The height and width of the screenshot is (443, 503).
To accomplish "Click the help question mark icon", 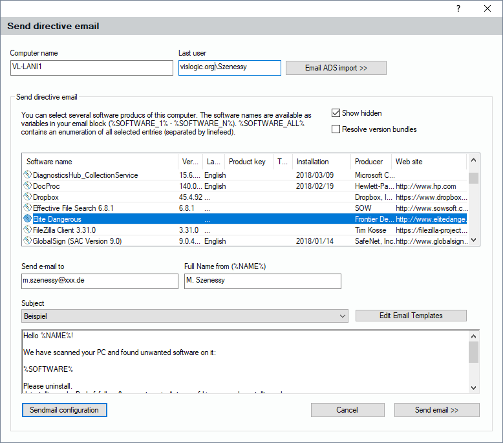I will click(x=458, y=8).
